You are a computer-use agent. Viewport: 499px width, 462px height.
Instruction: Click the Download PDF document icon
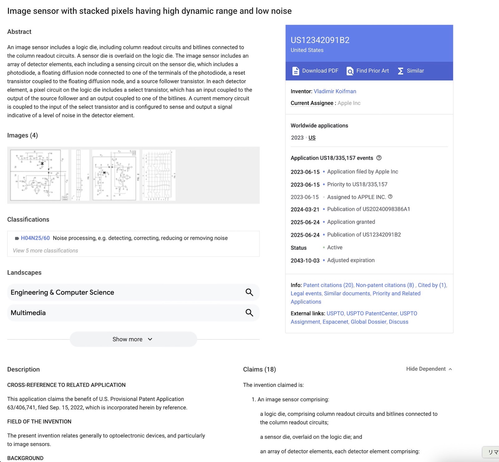tap(295, 71)
